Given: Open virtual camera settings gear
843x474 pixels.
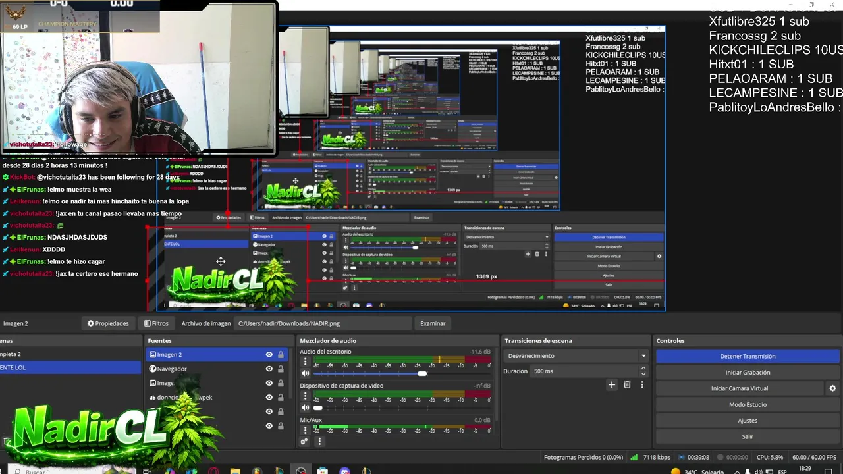Looking at the screenshot, I should (832, 388).
